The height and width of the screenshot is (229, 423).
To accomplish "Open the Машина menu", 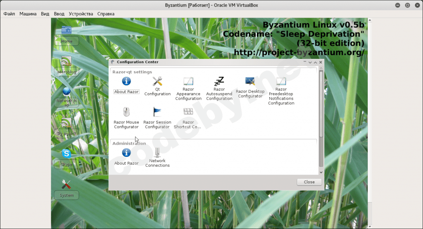I will tap(28, 14).
